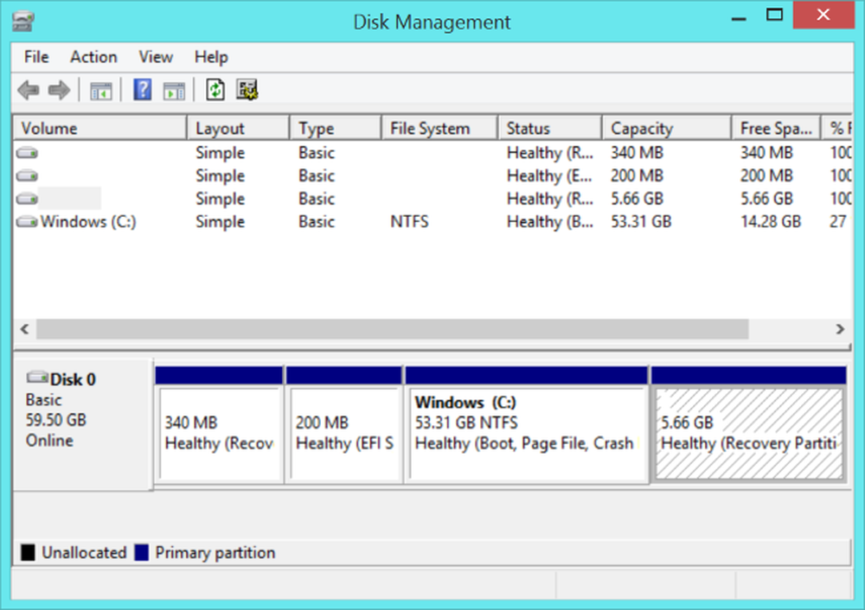Image resolution: width=865 pixels, height=610 pixels.
Task: Minimize the Disk Management window
Action: point(739,17)
